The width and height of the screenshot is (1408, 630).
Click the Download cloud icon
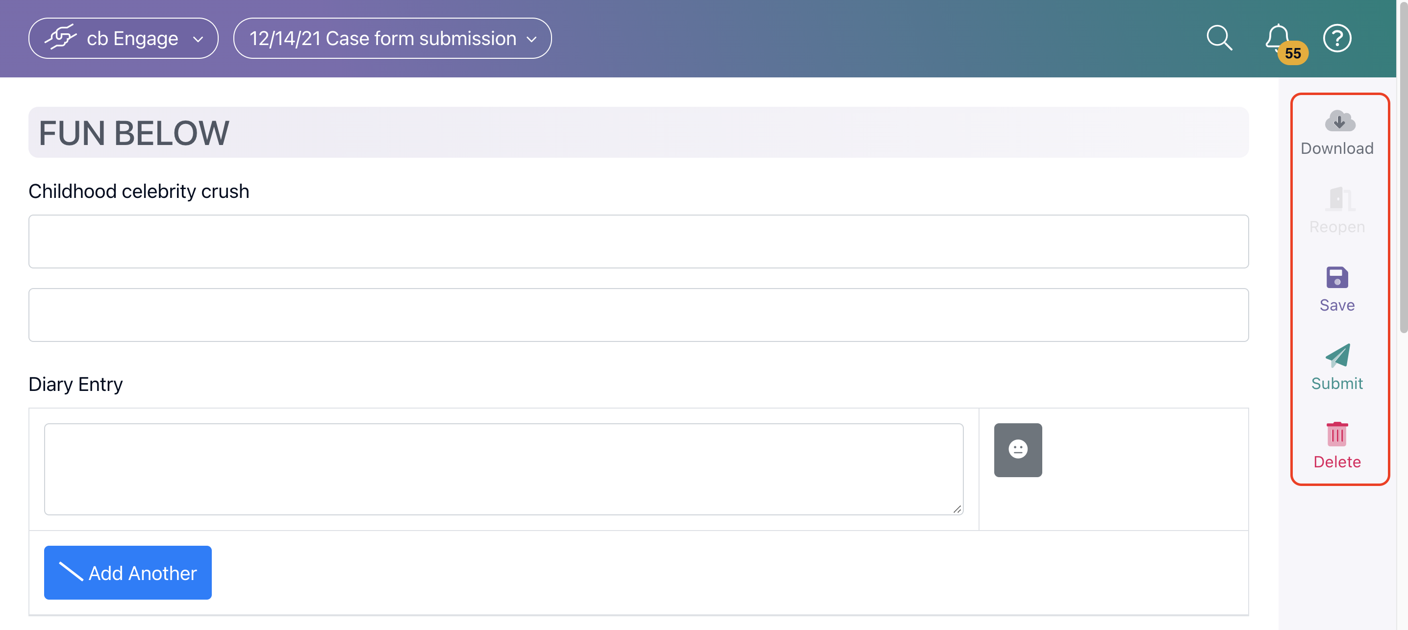pyautogui.click(x=1340, y=121)
